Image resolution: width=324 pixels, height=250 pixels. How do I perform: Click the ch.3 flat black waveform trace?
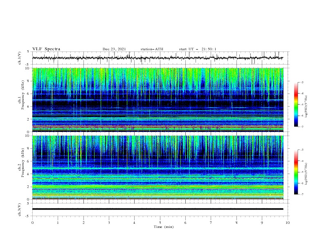tap(157, 209)
